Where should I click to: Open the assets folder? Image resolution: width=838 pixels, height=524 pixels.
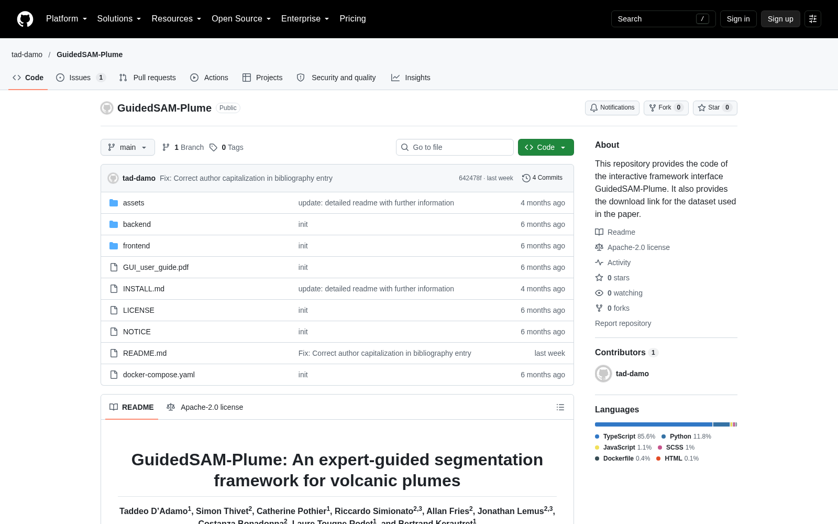[x=134, y=203]
